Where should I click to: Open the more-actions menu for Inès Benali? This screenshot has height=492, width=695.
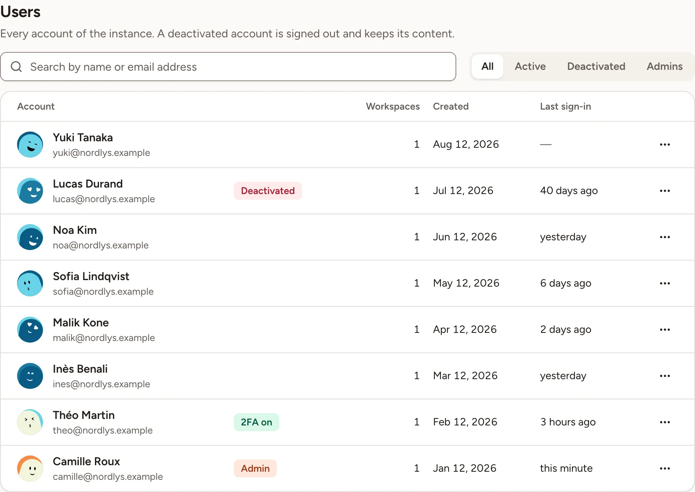pyautogui.click(x=665, y=376)
